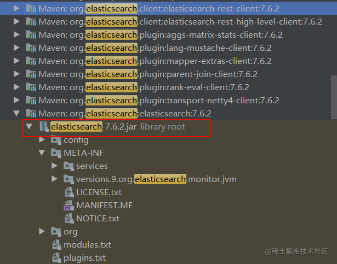Open the LICENSE.txt file
Viewport: 337px width, 264px height.
pyautogui.click(x=99, y=192)
